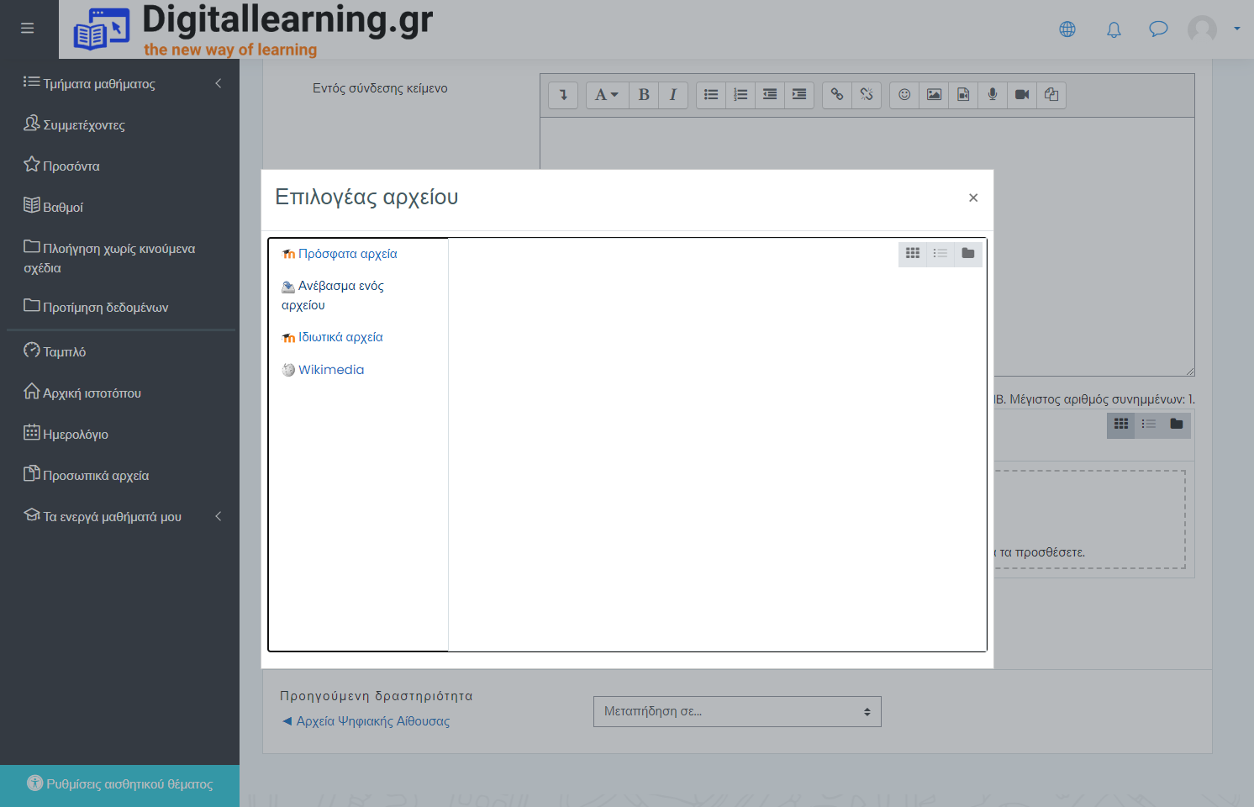Switch attachments area to list view
The image size is (1254, 807).
[1149, 425]
